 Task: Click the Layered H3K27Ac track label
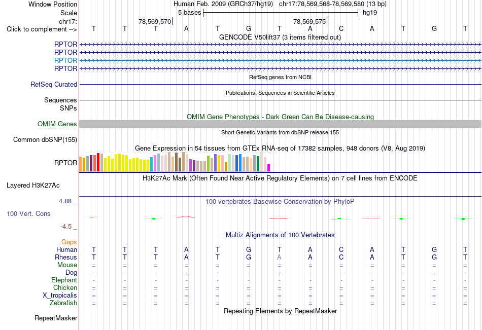33,186
